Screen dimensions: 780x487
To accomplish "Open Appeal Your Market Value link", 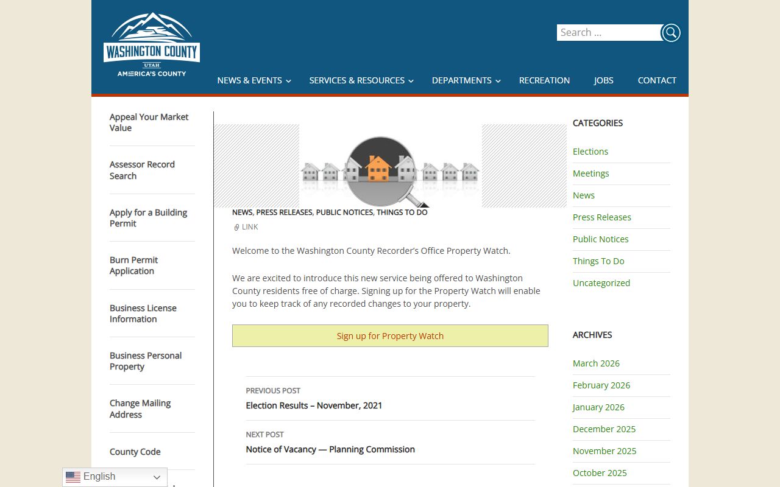I will (x=149, y=122).
